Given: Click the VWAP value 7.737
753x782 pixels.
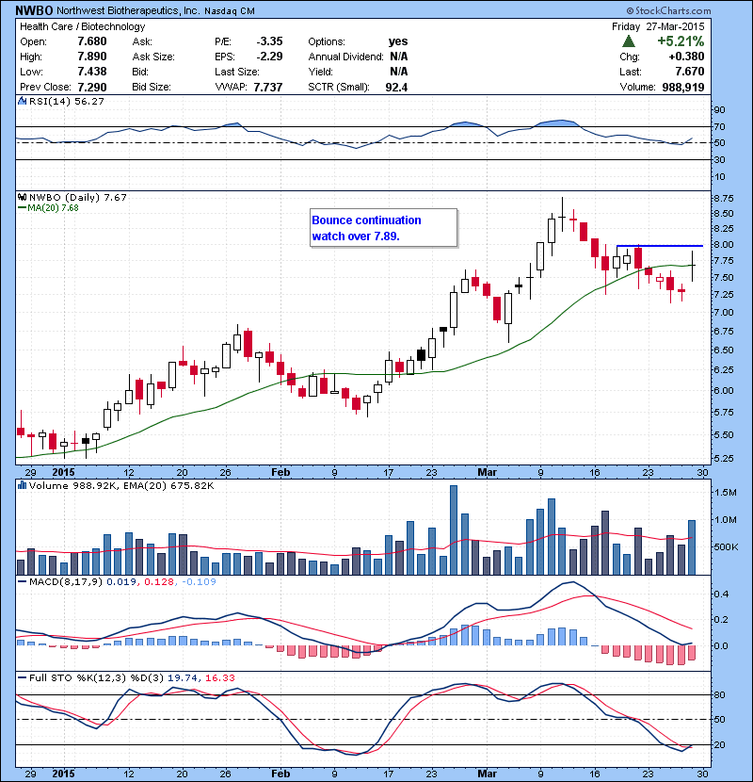Looking at the screenshot, I should pyautogui.click(x=268, y=87).
